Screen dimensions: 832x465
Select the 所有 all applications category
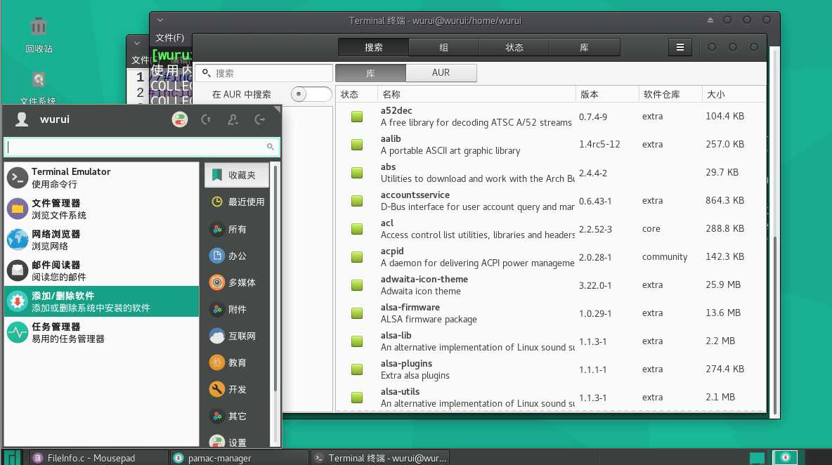[x=237, y=229]
